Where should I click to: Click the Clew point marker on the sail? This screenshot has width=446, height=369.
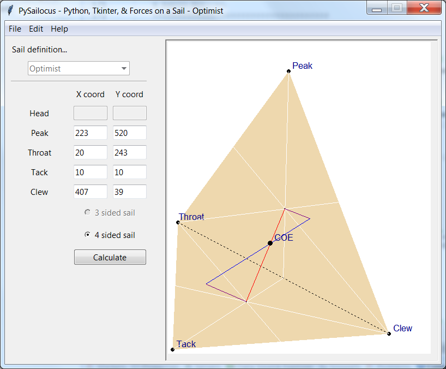coord(389,334)
